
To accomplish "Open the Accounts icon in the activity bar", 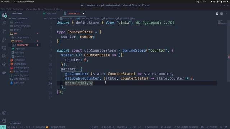I will 4,113.
